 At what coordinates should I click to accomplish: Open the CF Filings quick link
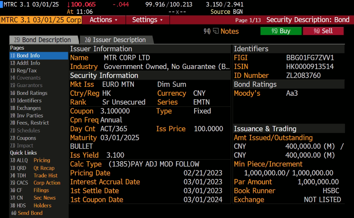(x=29, y=191)
